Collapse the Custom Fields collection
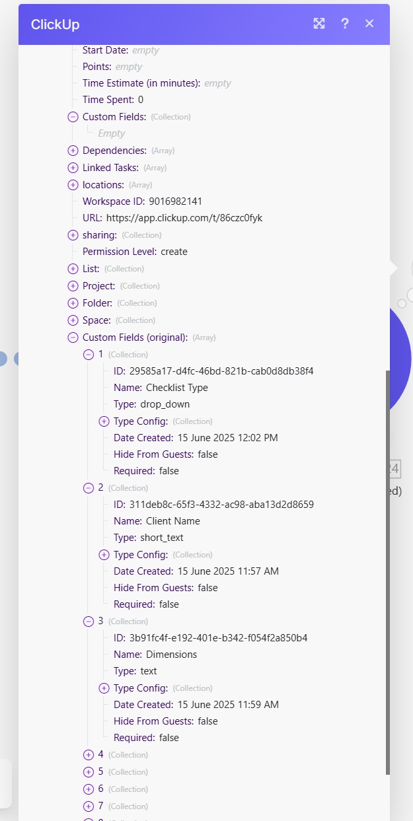The image size is (413, 821). click(73, 117)
